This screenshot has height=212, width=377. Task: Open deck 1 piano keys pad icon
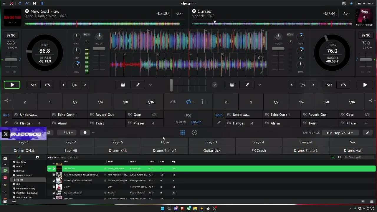pyautogui.click(x=123, y=85)
